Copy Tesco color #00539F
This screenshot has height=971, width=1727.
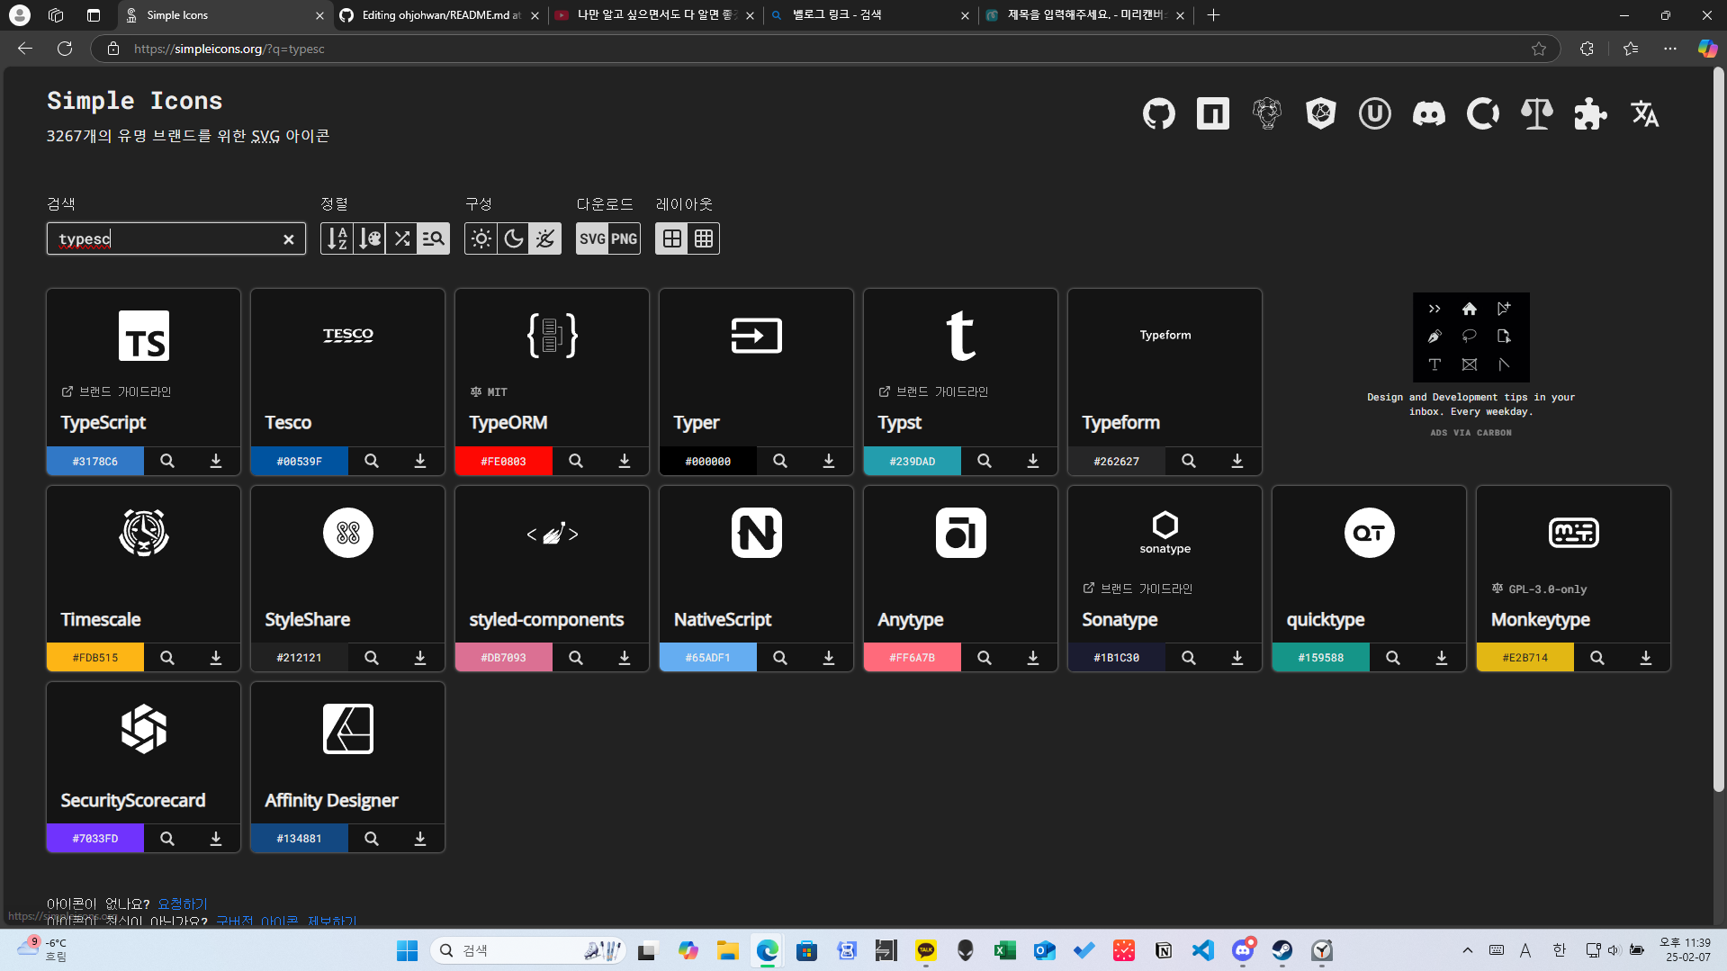(x=300, y=461)
